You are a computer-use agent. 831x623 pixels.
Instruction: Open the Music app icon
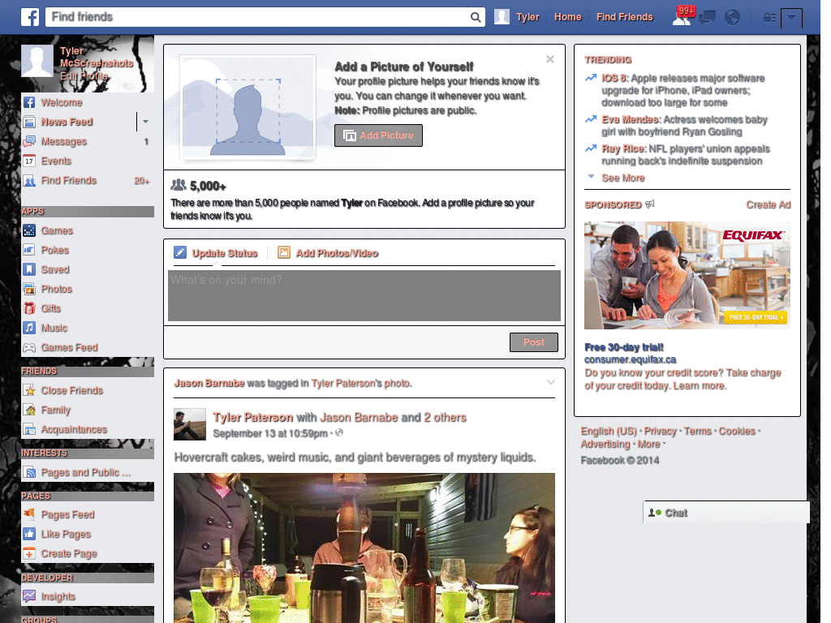(29, 328)
